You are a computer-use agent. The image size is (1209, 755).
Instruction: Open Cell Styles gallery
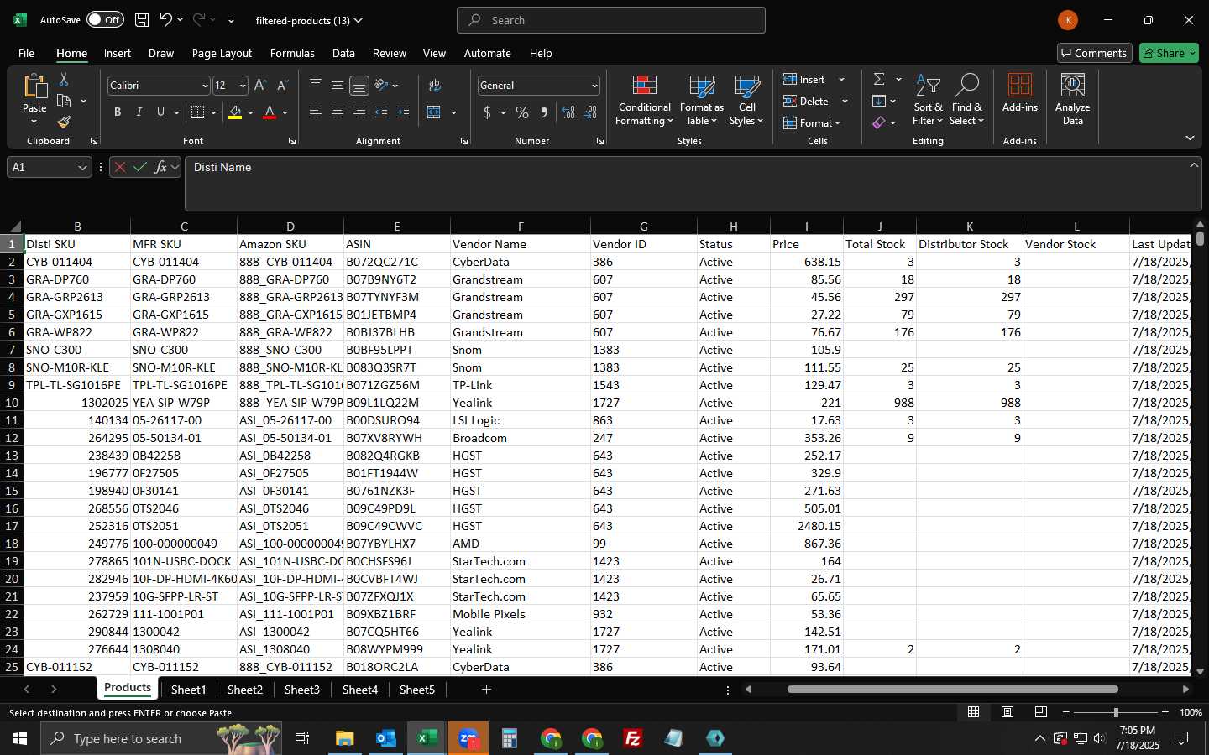[x=746, y=100]
